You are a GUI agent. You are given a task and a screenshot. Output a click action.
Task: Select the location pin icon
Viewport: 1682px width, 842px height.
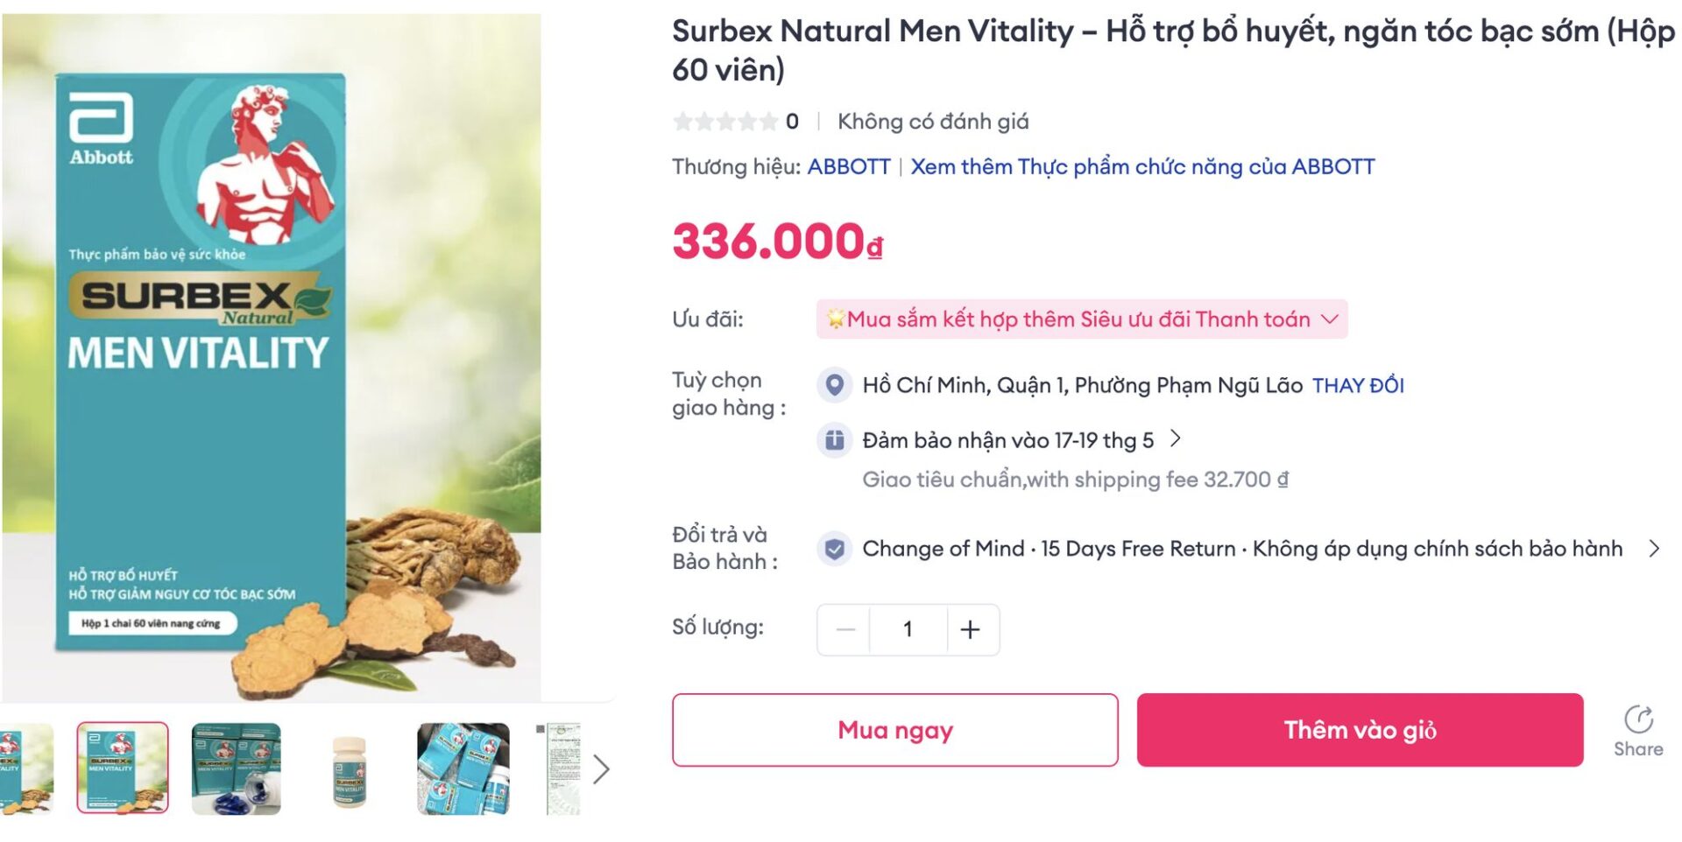point(835,384)
